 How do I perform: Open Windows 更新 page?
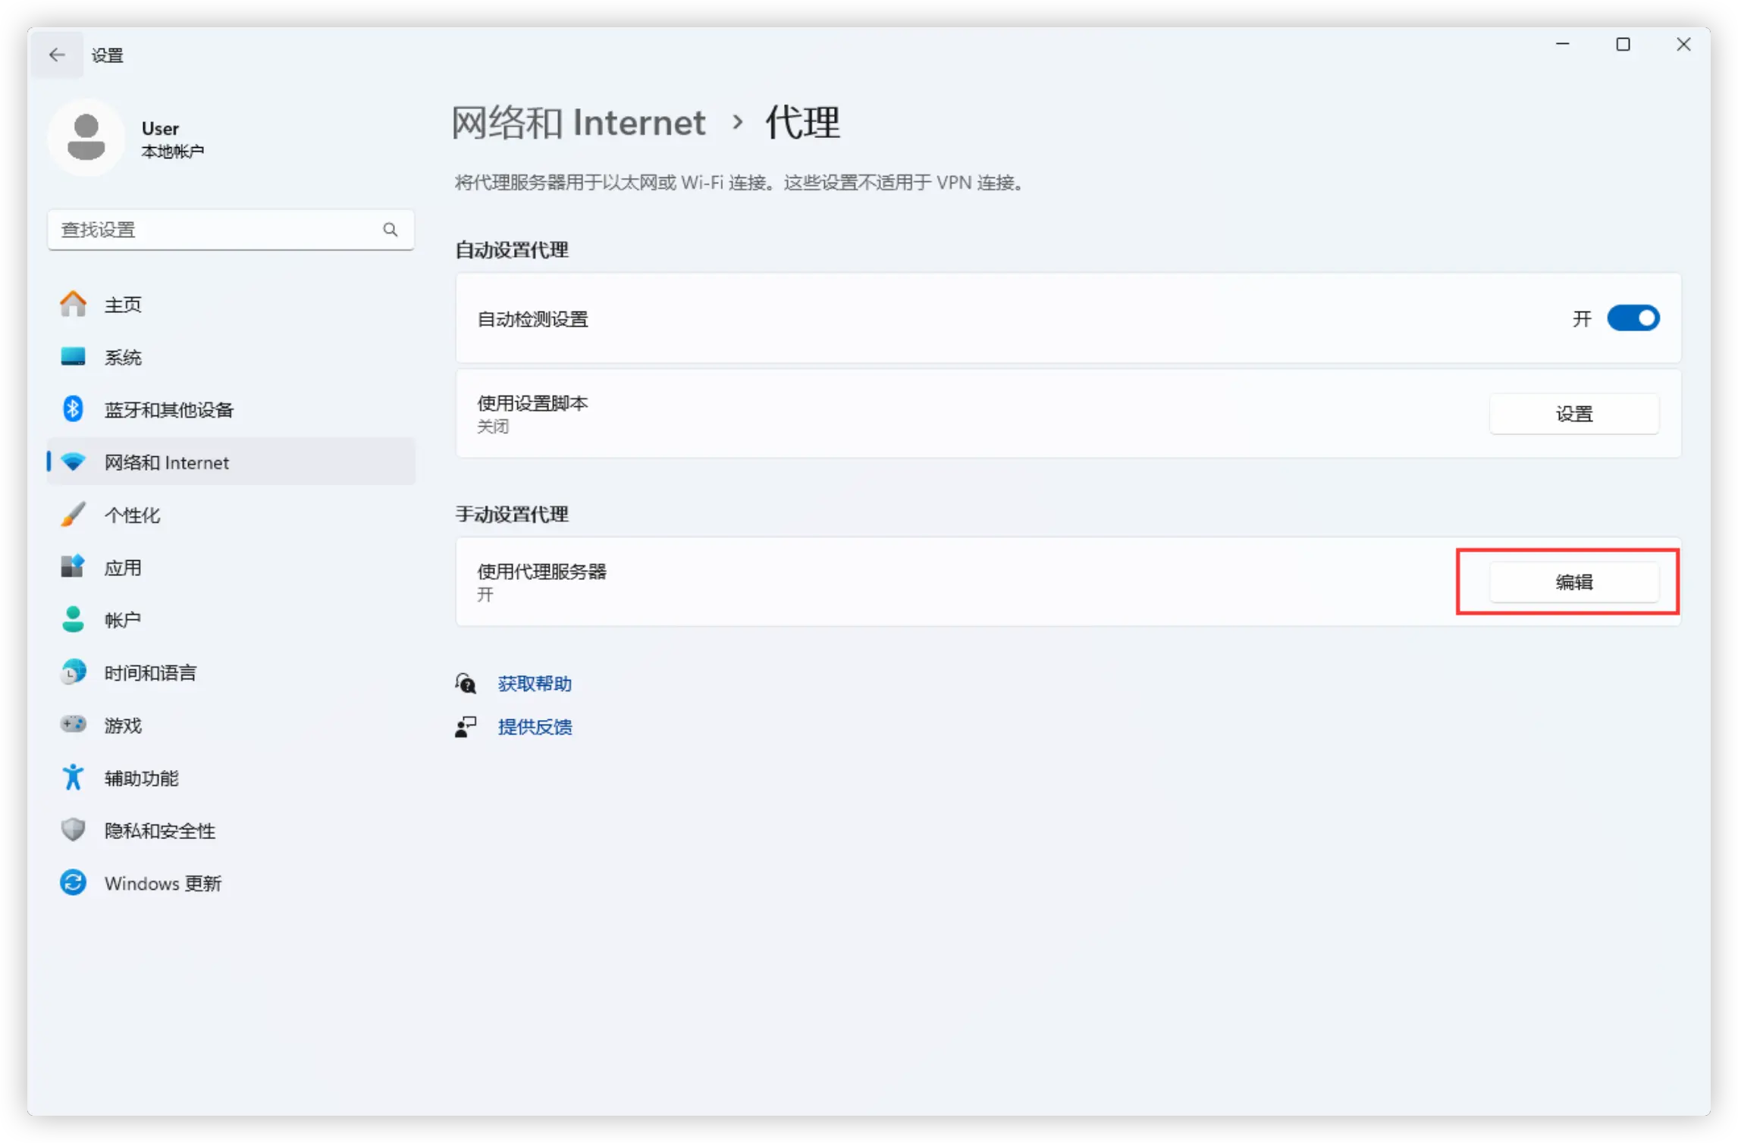click(231, 883)
